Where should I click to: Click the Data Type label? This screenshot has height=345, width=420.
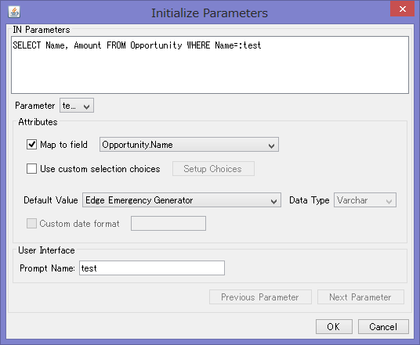(309, 200)
